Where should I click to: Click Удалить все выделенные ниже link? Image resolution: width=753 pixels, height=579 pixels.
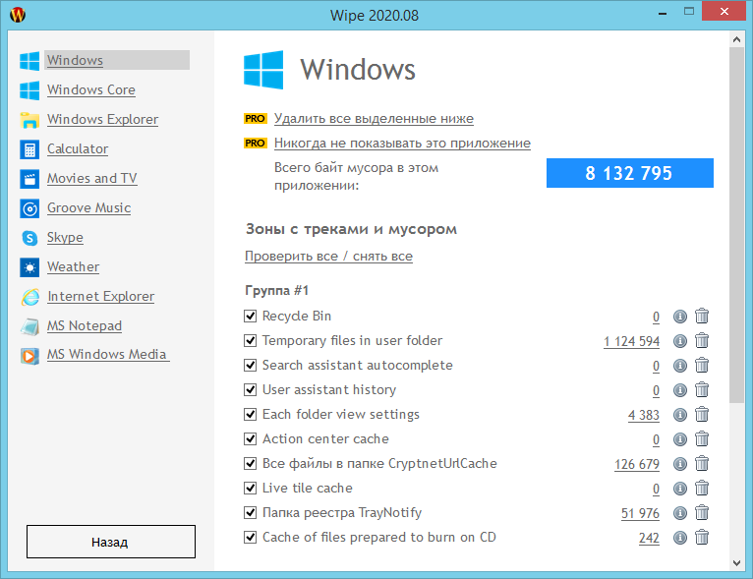pos(374,119)
